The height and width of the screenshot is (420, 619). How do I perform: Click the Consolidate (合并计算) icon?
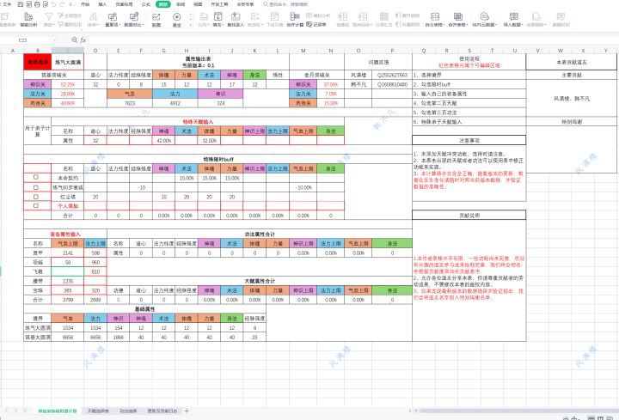coord(295,16)
